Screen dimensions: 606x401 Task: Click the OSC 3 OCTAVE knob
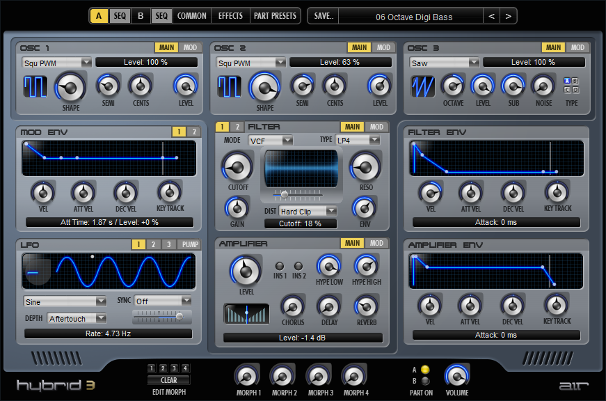click(x=453, y=86)
